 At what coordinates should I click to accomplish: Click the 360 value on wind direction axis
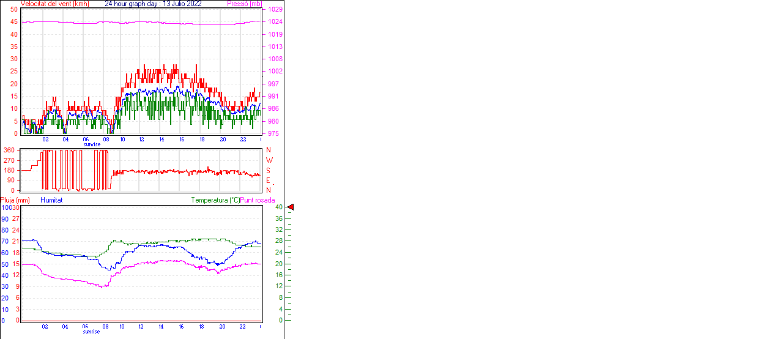(9, 150)
